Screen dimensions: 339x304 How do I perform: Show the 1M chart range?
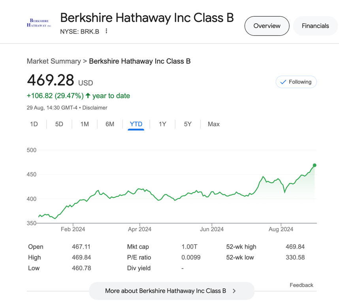85,124
